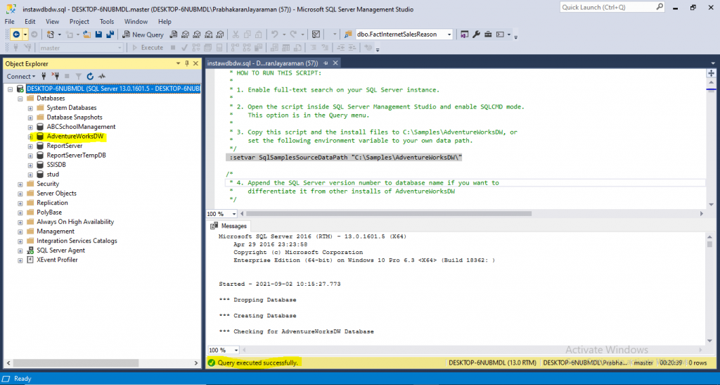Image resolution: width=720 pixels, height=385 pixels.
Task: Click the Command Window icon in toolbar
Action: pyautogui.click(x=500, y=34)
